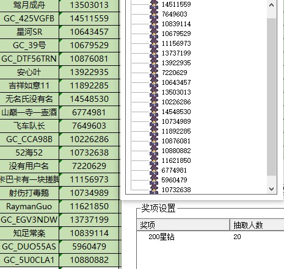Select winner list entry 11621850

click(x=177, y=160)
